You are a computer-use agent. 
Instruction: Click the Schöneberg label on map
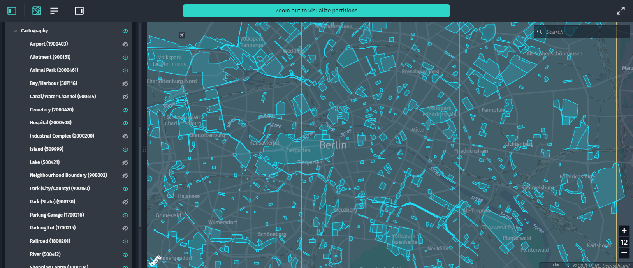click(272, 234)
